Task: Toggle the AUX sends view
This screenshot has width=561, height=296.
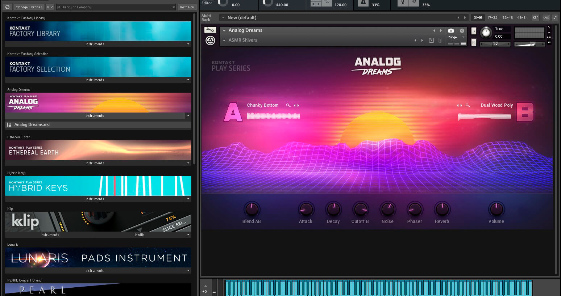Action: [549, 37]
